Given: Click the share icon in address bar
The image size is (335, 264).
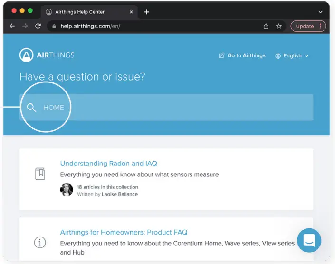Looking at the screenshot, I should coord(266,26).
